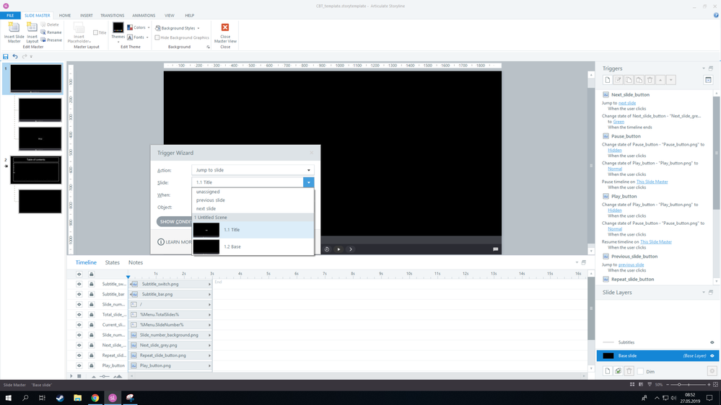721x405 pixels.
Task: Click the Save icon in quick access toolbar
Action: click(x=6, y=56)
